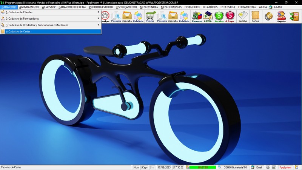The height and width of the screenshot is (170, 302).
Task: Open the ESTATISTICA menu
Action: pos(228,7)
